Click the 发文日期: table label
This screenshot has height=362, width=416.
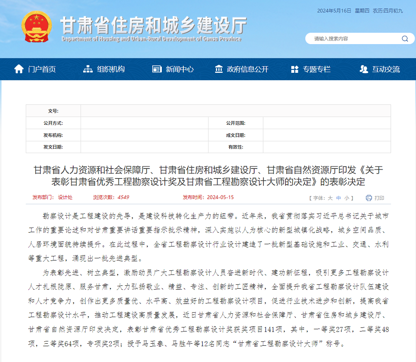coord(53,147)
